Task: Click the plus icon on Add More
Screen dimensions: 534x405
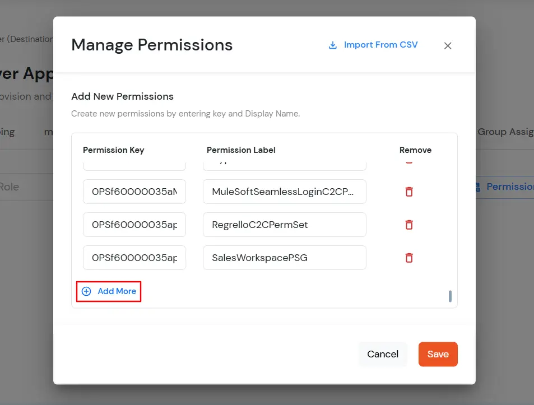Action: (86, 291)
